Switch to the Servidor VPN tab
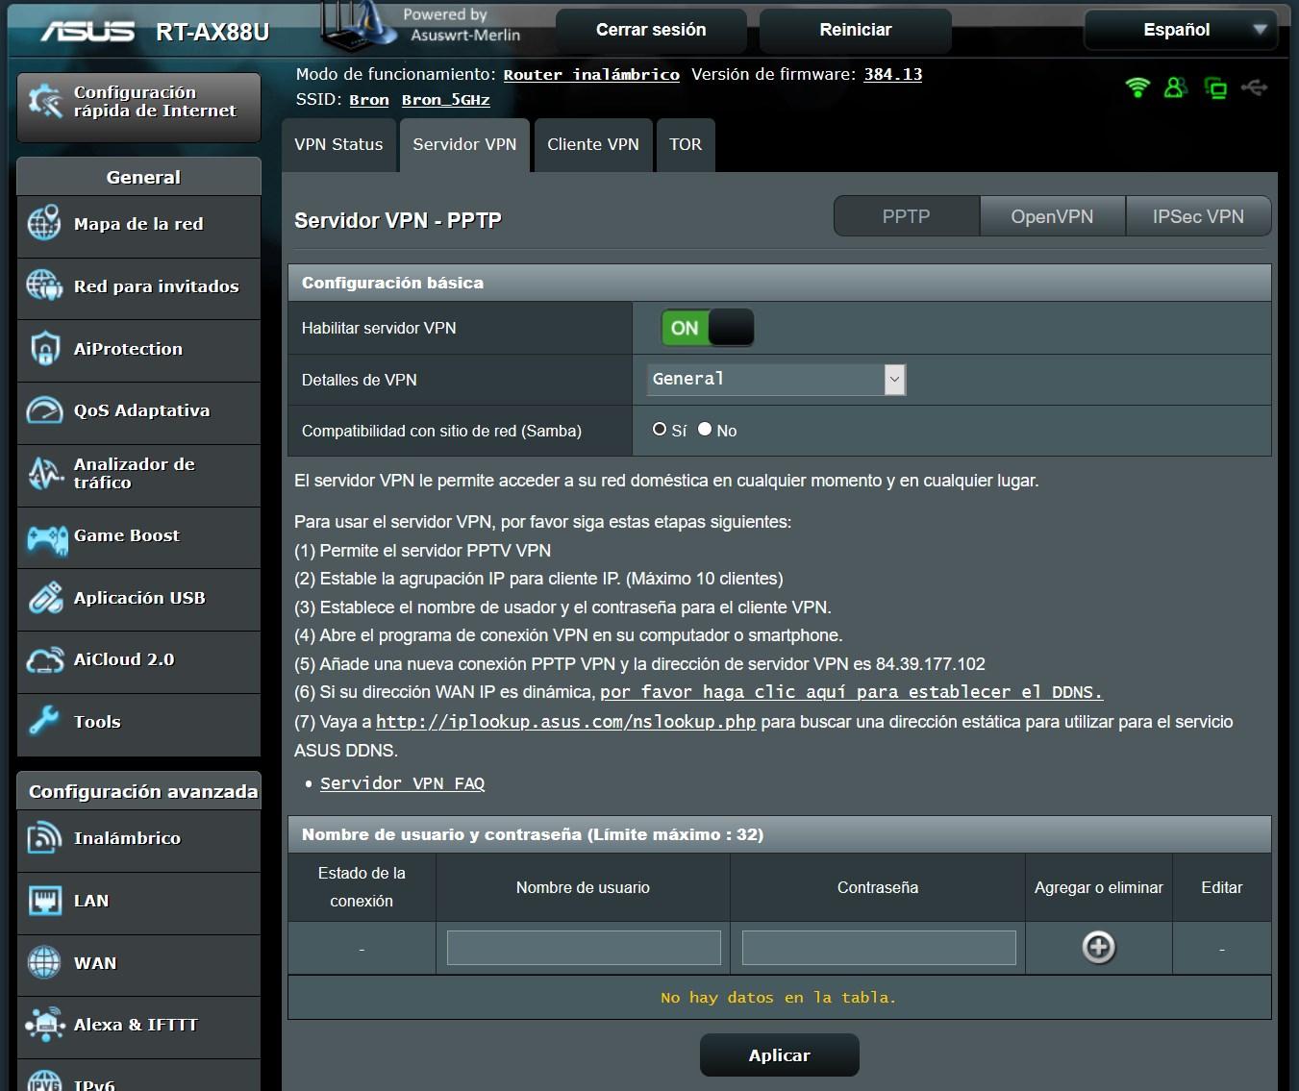The height and width of the screenshot is (1091, 1299). click(464, 145)
